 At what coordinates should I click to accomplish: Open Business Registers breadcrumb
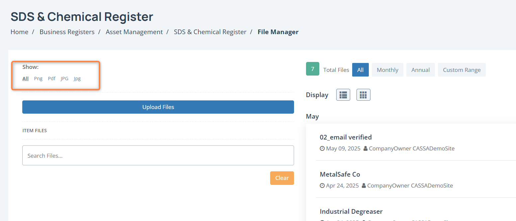tap(67, 32)
